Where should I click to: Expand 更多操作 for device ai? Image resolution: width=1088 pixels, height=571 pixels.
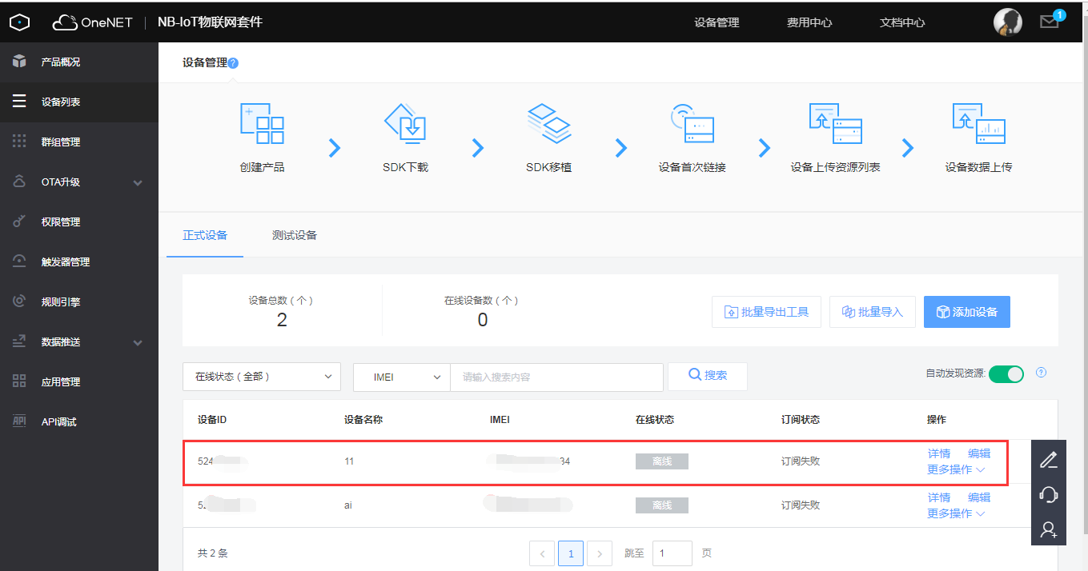(956, 513)
